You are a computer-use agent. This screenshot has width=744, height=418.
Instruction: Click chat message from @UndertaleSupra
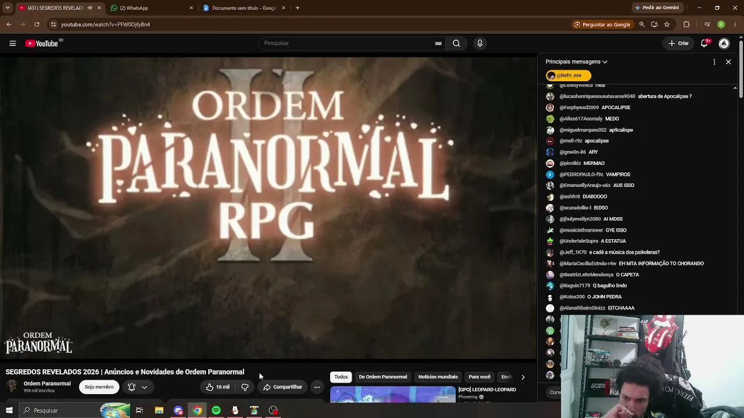[613, 241]
